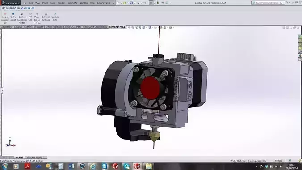The width and height of the screenshot is (302, 170).
Task: Open Microsoft Word from taskbar
Action: (71, 166)
